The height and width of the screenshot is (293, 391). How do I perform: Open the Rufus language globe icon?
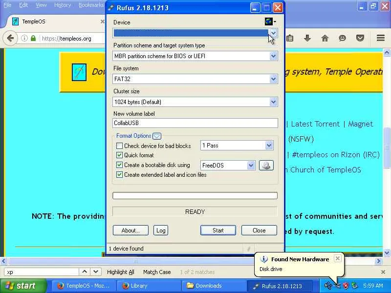pyautogui.click(x=269, y=21)
